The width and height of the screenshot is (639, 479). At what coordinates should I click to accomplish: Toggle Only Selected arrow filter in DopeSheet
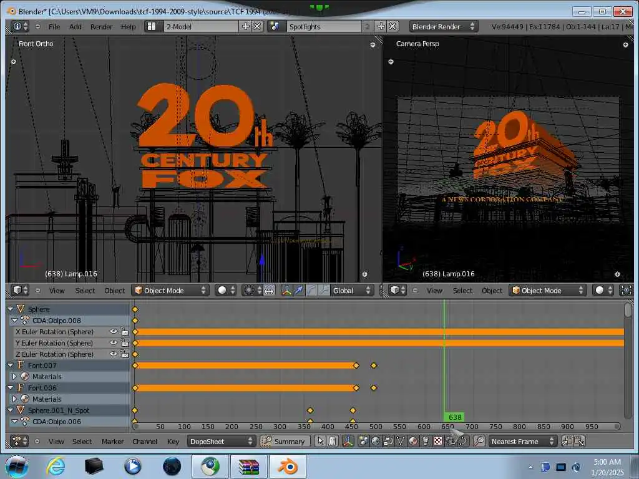[x=321, y=441]
